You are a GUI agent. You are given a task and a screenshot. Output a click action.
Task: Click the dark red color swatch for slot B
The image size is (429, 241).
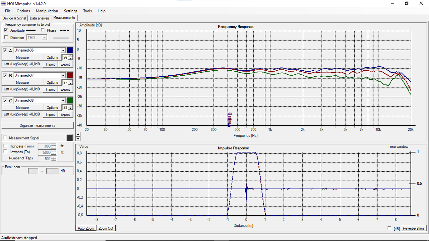[x=70, y=75]
